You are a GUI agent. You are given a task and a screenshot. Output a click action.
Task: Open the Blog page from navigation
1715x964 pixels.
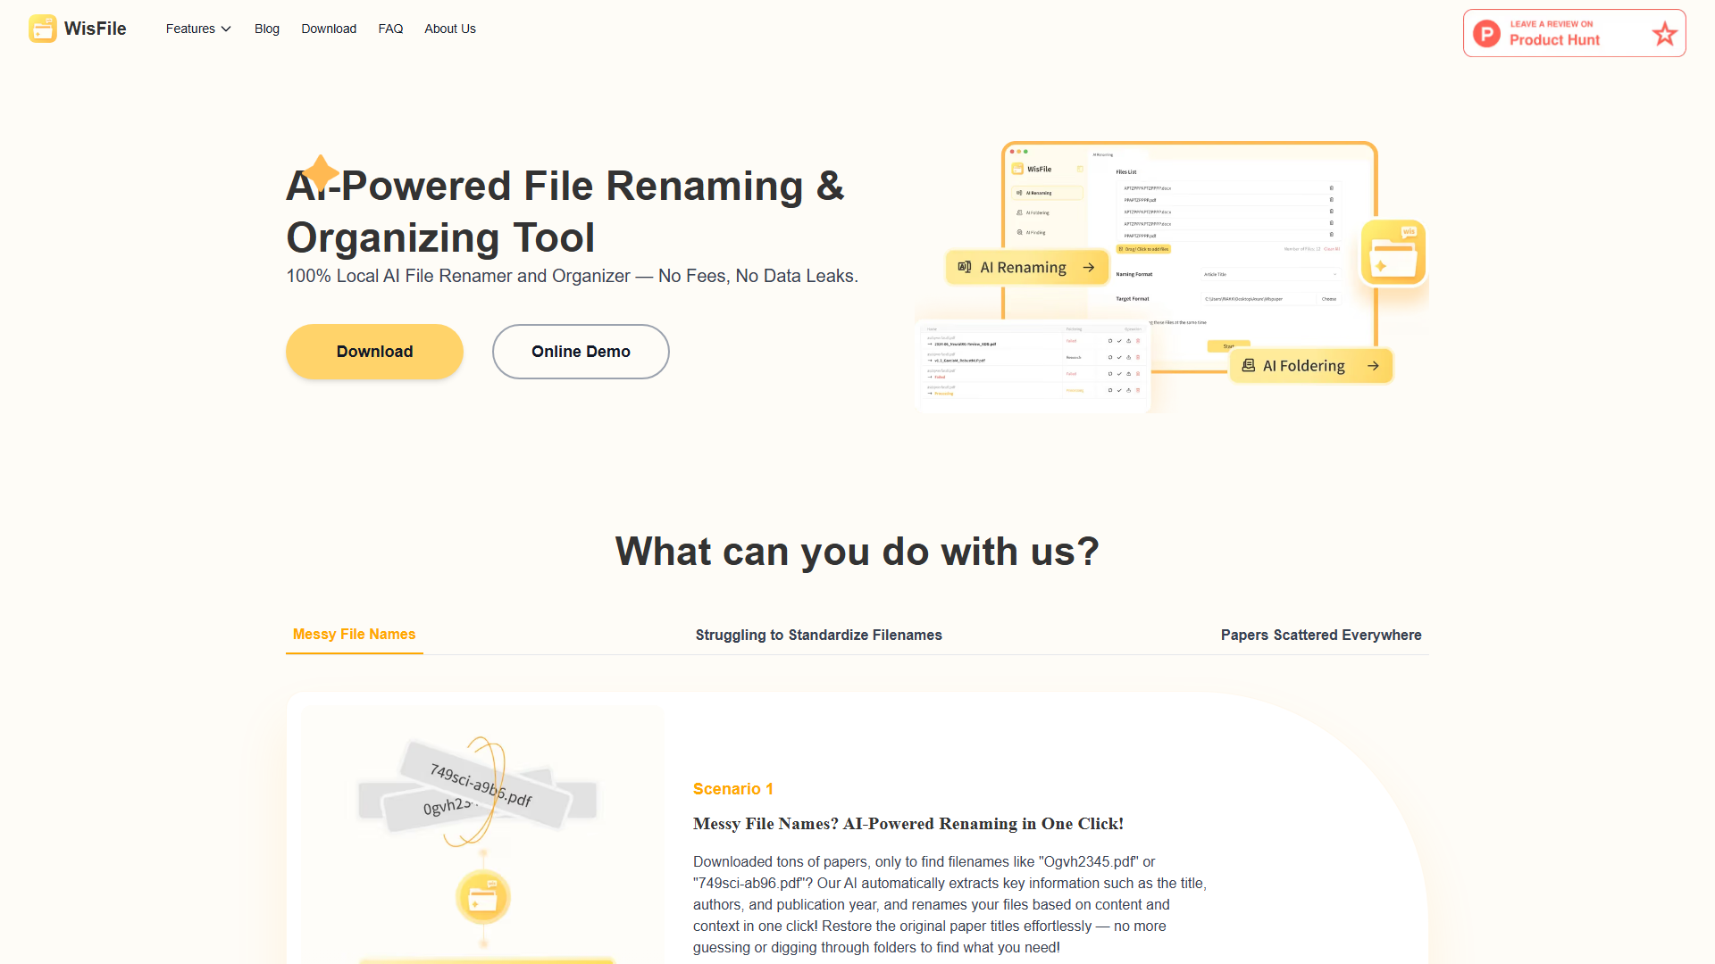pyautogui.click(x=267, y=29)
